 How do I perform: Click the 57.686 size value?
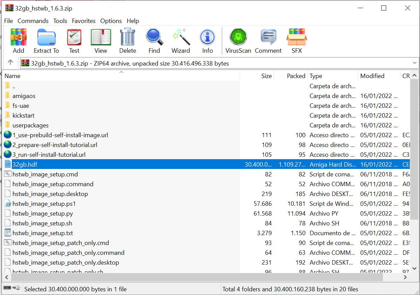point(263,203)
